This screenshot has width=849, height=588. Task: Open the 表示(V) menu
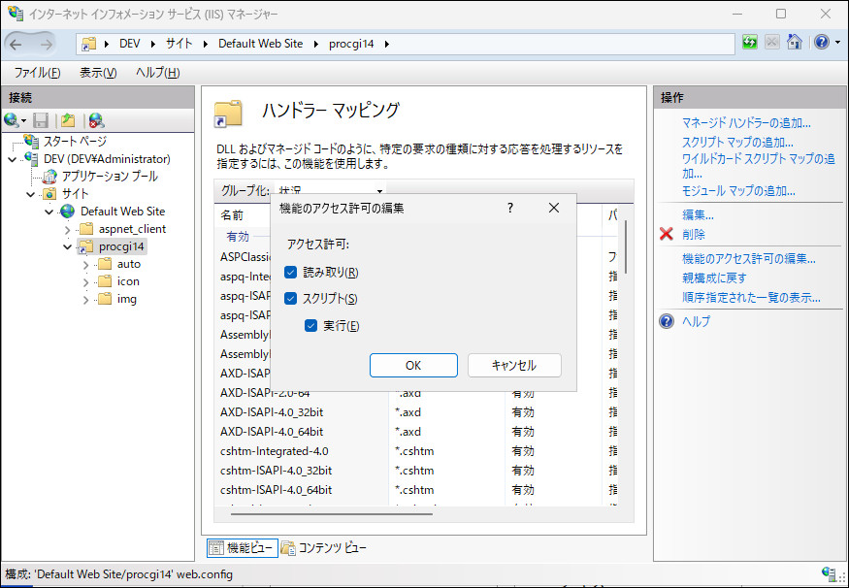click(x=98, y=73)
